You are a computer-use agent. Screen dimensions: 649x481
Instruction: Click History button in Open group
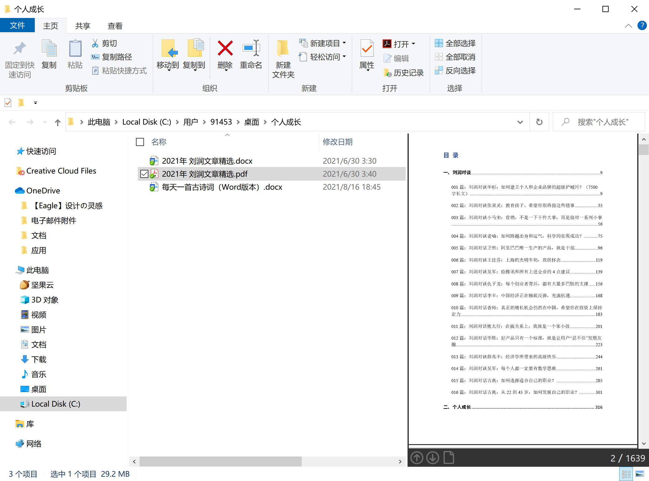pos(404,73)
